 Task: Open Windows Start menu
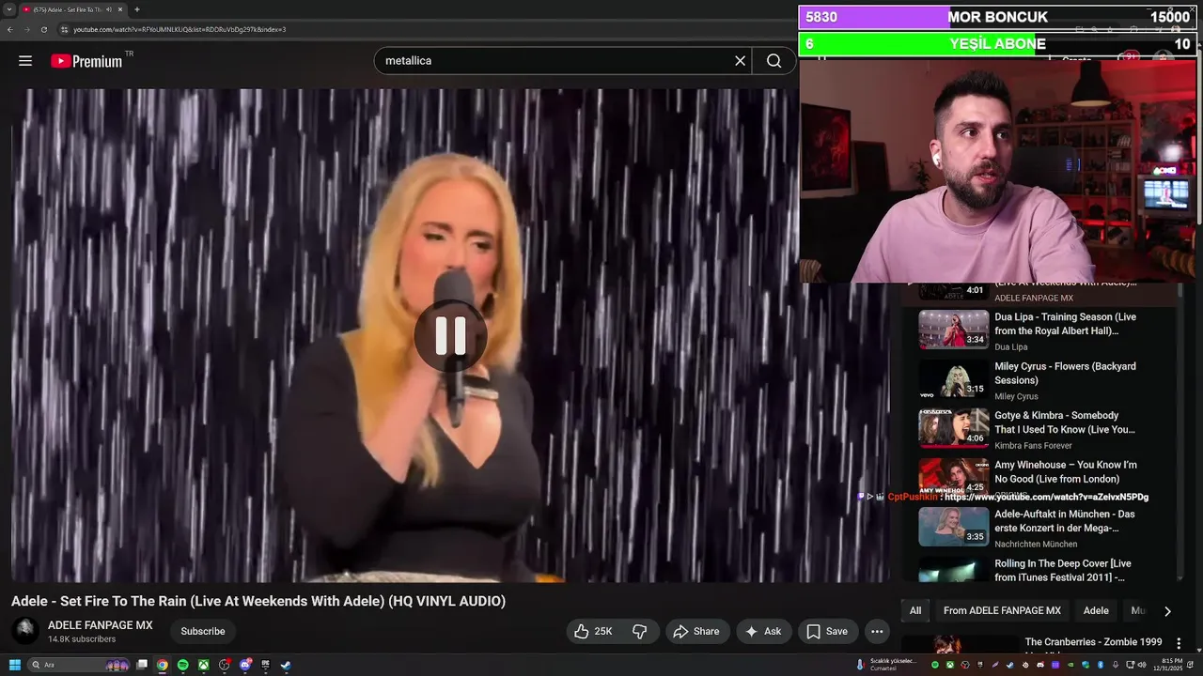(15, 665)
